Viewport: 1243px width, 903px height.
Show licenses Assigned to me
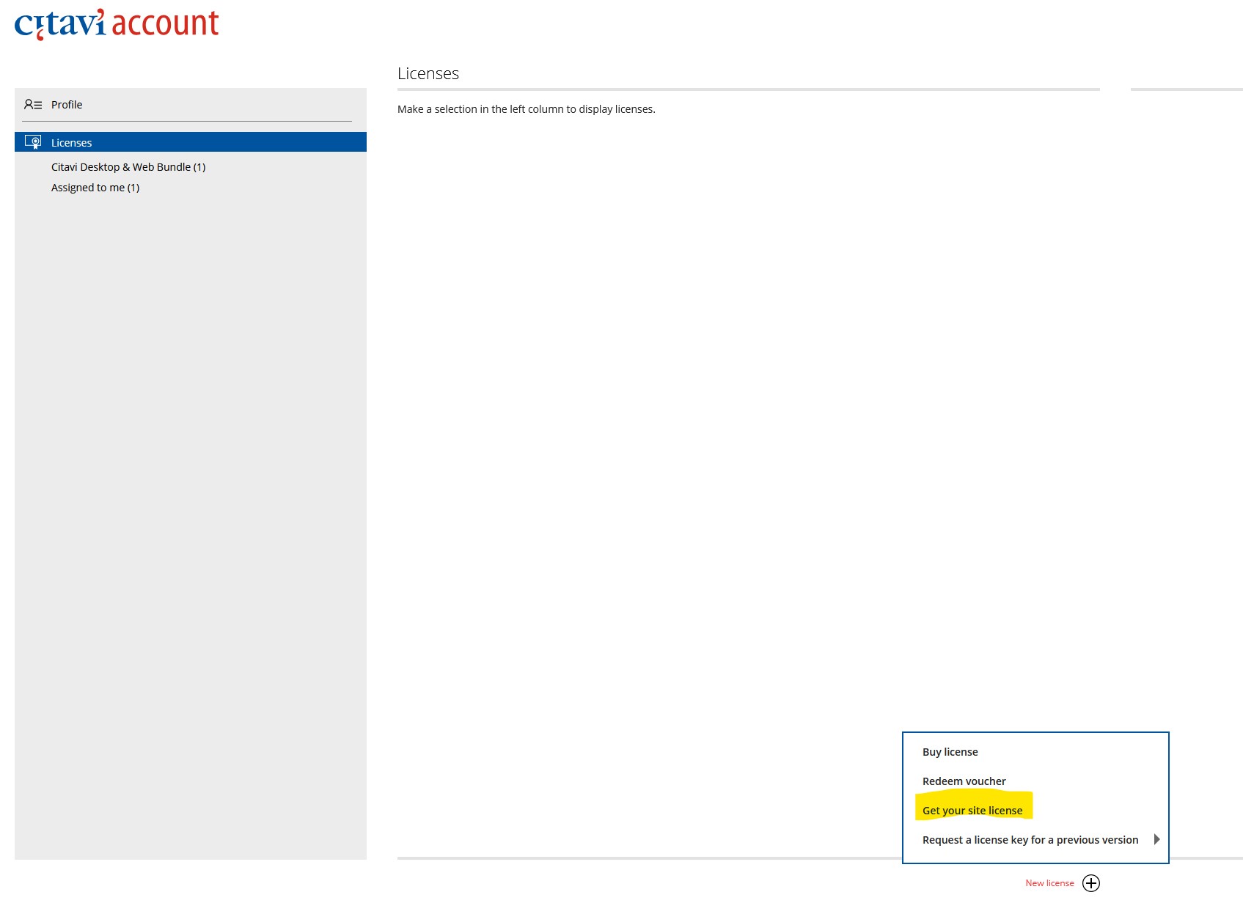pyautogui.click(x=95, y=188)
